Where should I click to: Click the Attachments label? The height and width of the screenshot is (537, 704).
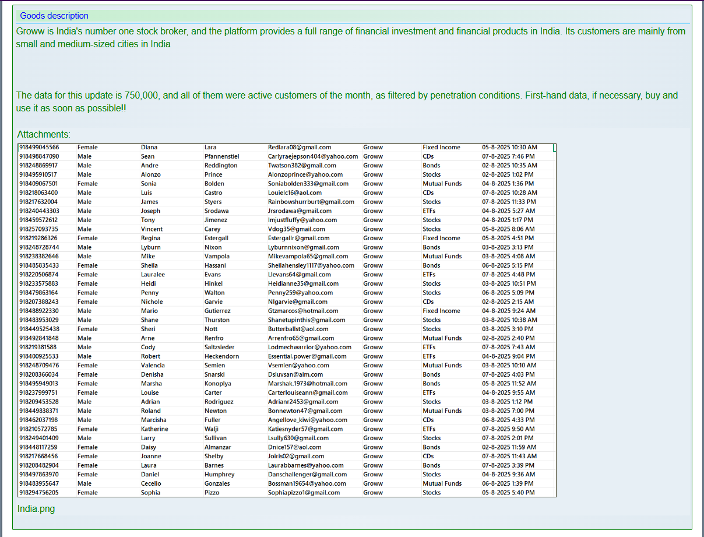44,134
